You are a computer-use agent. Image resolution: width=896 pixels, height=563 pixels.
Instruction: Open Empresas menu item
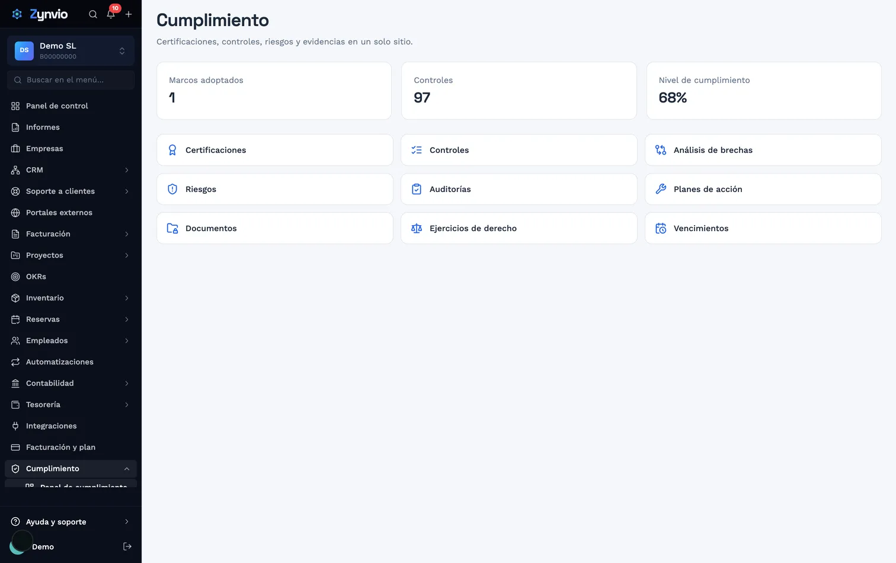(x=71, y=149)
